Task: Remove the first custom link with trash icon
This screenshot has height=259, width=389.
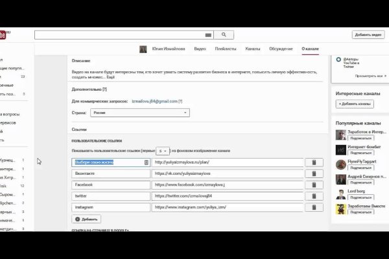Action: click(314, 163)
